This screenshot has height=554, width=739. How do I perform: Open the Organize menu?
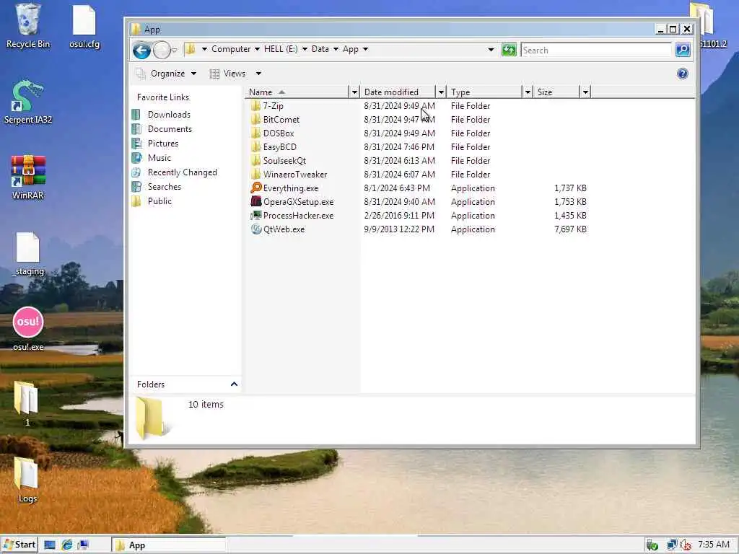tap(166, 74)
